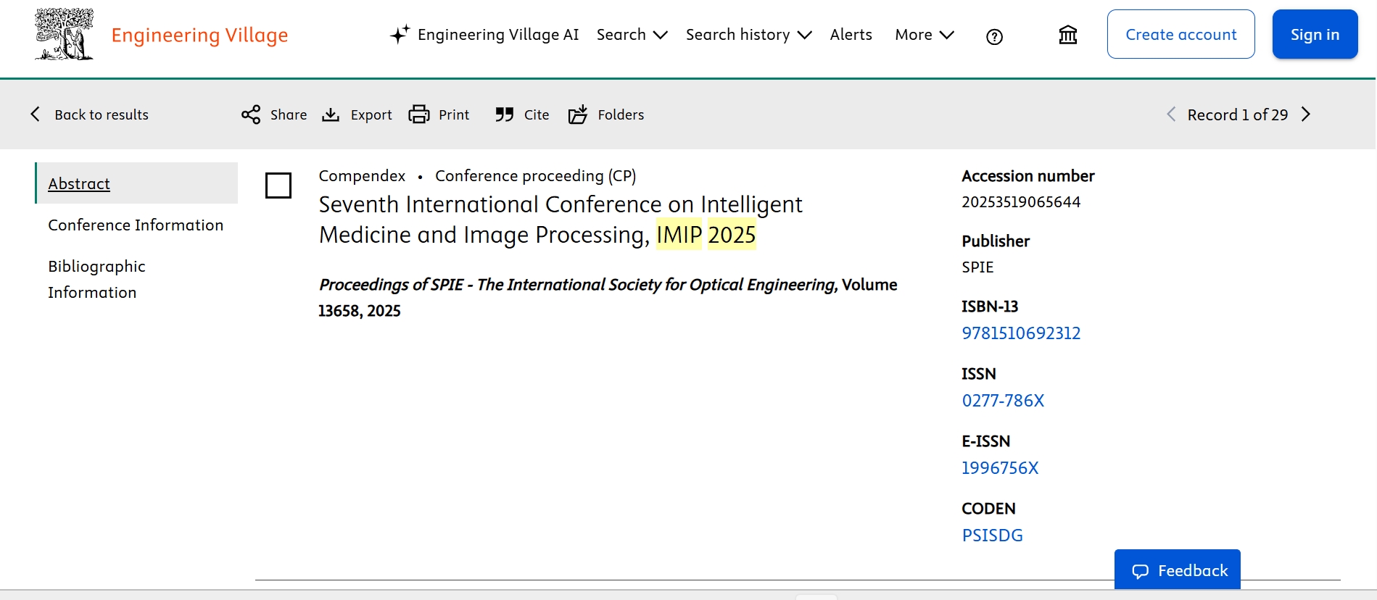The width and height of the screenshot is (1377, 600).
Task: Open the ISBN-13 9781510692312 link
Action: point(1021,333)
